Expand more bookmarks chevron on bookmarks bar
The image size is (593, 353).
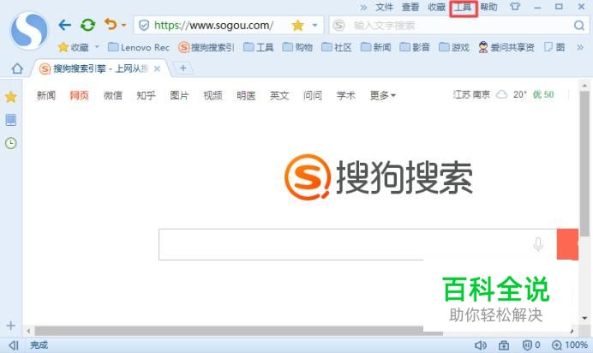tap(580, 47)
